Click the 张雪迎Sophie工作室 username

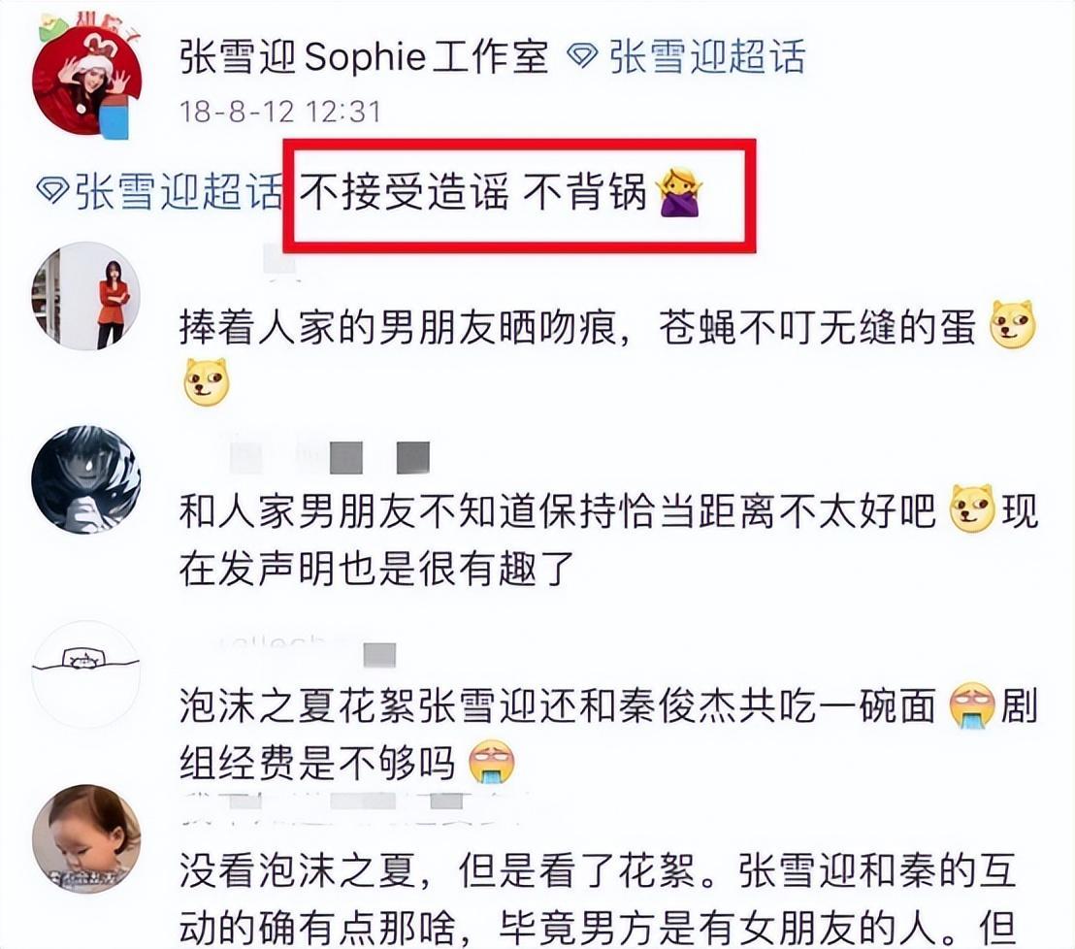pos(364,56)
